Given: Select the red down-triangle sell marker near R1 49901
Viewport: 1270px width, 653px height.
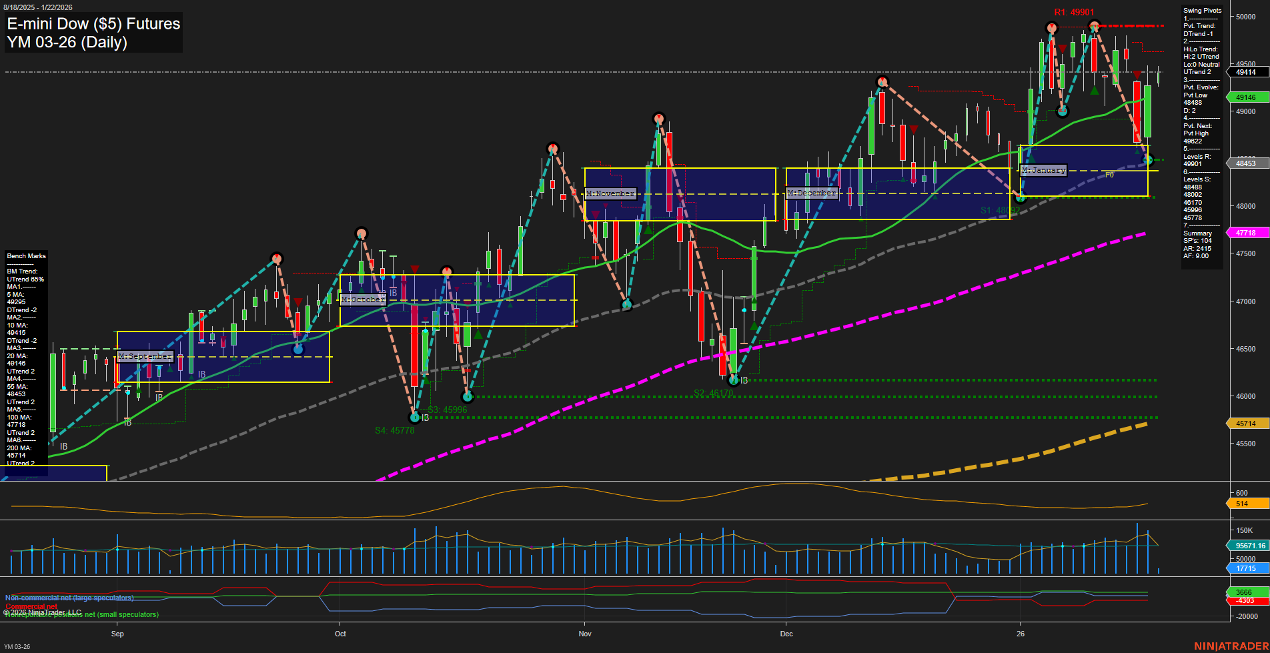Looking at the screenshot, I should [1063, 48].
